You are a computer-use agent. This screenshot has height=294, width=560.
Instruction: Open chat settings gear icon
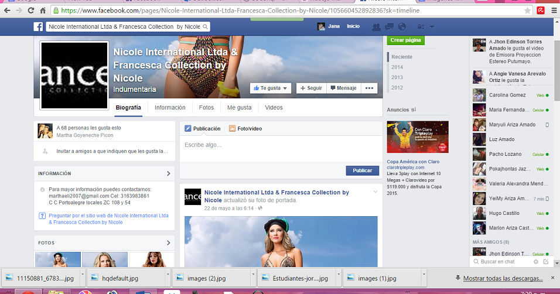click(x=536, y=262)
